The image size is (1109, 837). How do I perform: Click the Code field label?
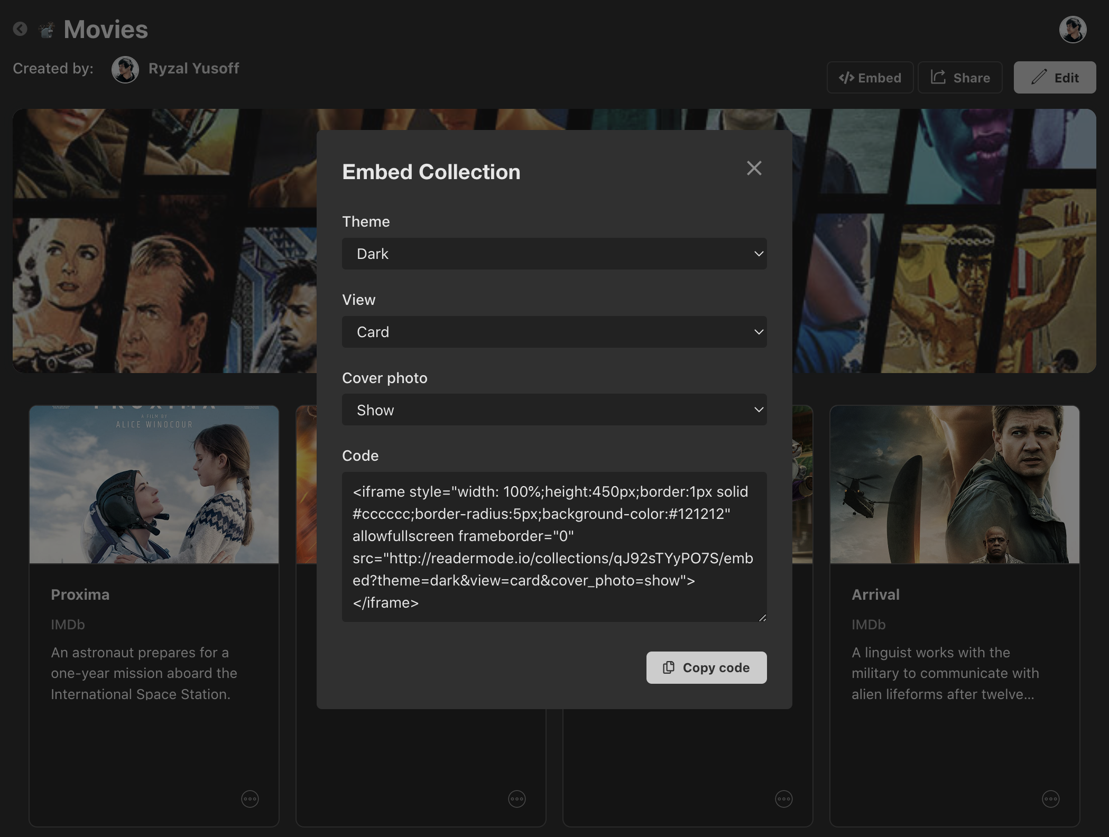[360, 455]
